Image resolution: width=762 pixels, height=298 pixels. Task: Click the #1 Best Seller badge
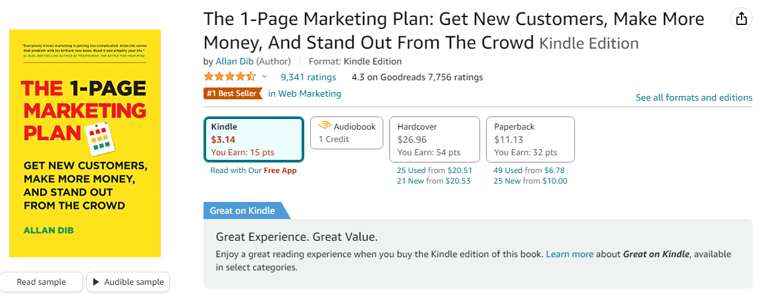232,93
